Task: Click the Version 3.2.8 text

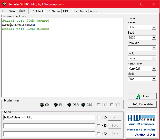Action: pos(145,135)
